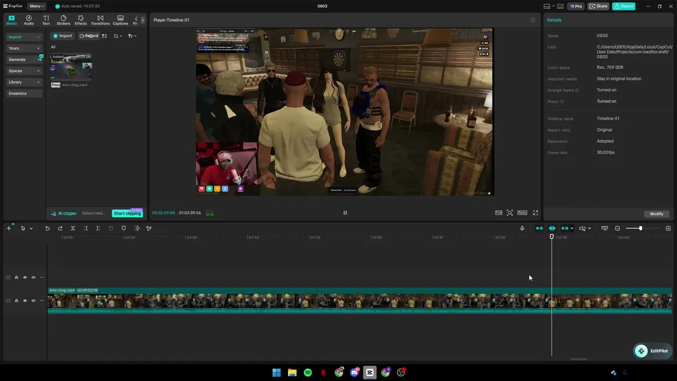Open the Text panel
The width and height of the screenshot is (677, 381).
pos(46,20)
